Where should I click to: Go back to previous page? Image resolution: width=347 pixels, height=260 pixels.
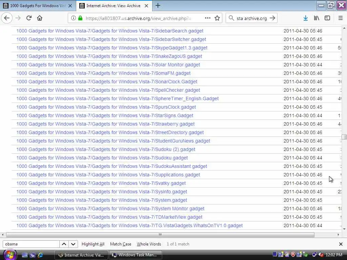7,18
